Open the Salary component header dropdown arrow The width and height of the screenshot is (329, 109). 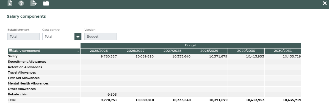78,51
